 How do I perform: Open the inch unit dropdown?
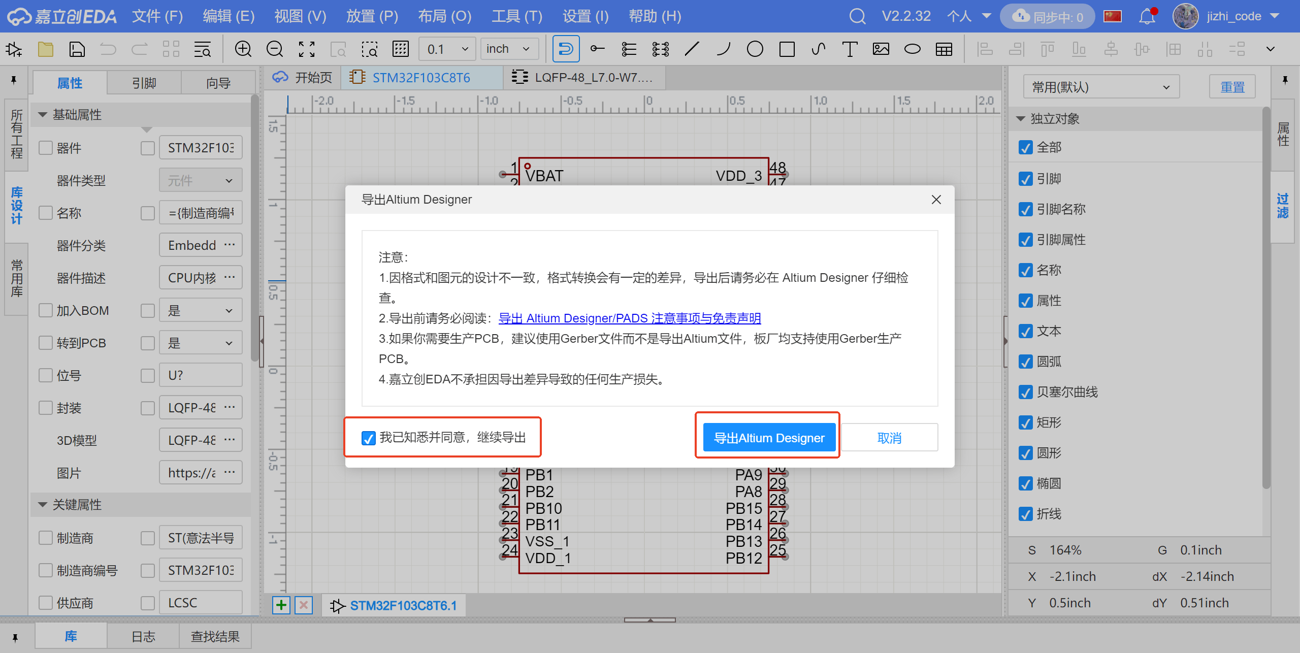coord(508,49)
